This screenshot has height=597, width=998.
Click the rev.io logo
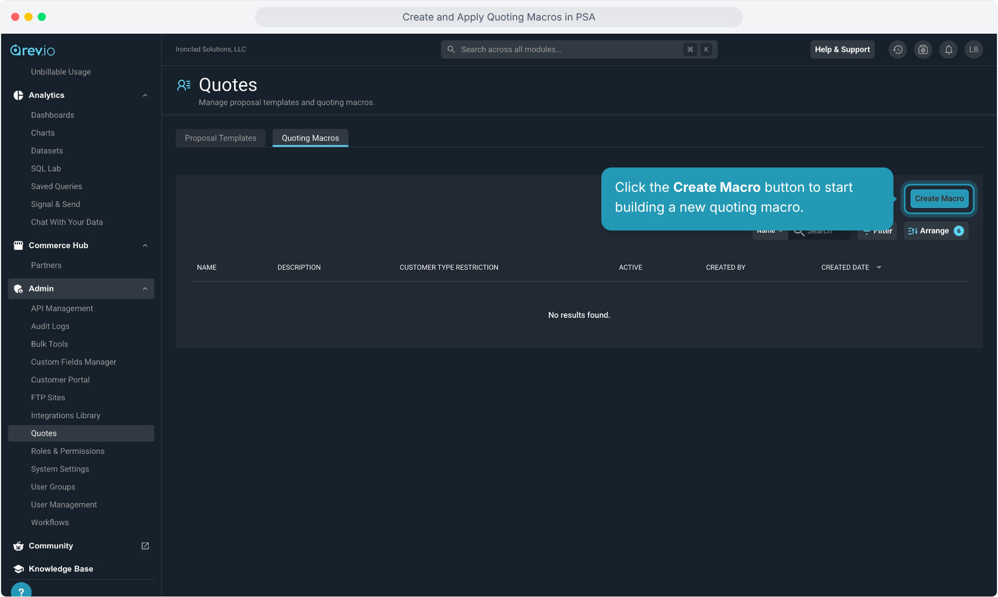tap(33, 50)
